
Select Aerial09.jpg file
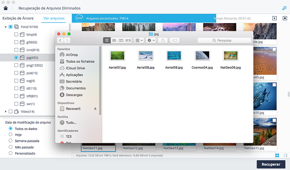pyautogui.click(x=174, y=59)
